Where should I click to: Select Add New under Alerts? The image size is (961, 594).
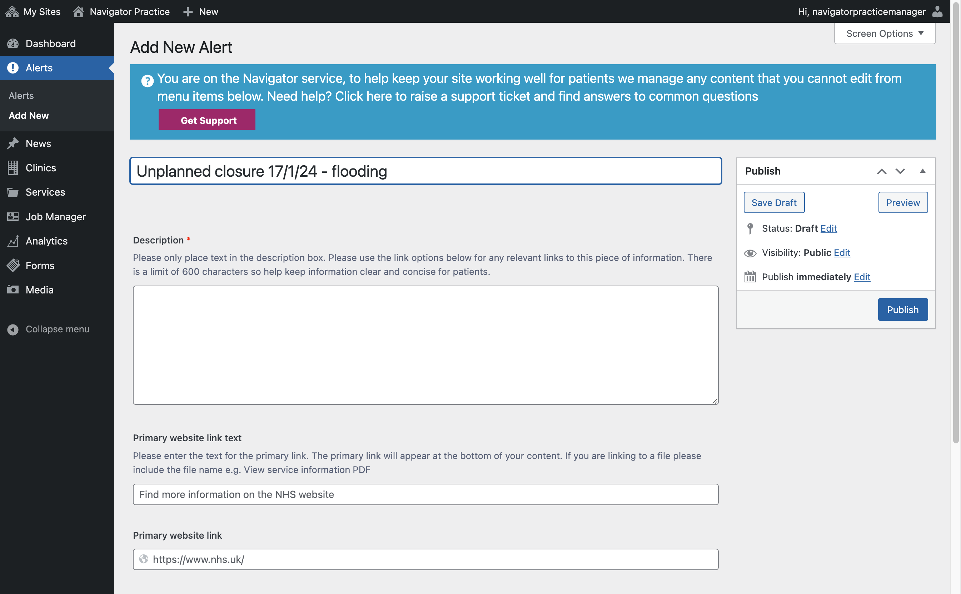29,116
